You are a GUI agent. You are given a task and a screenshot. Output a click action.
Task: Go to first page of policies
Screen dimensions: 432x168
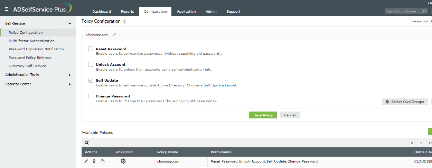(412, 143)
